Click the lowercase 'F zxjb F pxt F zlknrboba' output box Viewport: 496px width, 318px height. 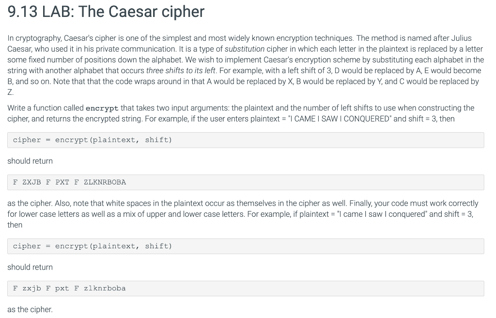[x=246, y=288]
